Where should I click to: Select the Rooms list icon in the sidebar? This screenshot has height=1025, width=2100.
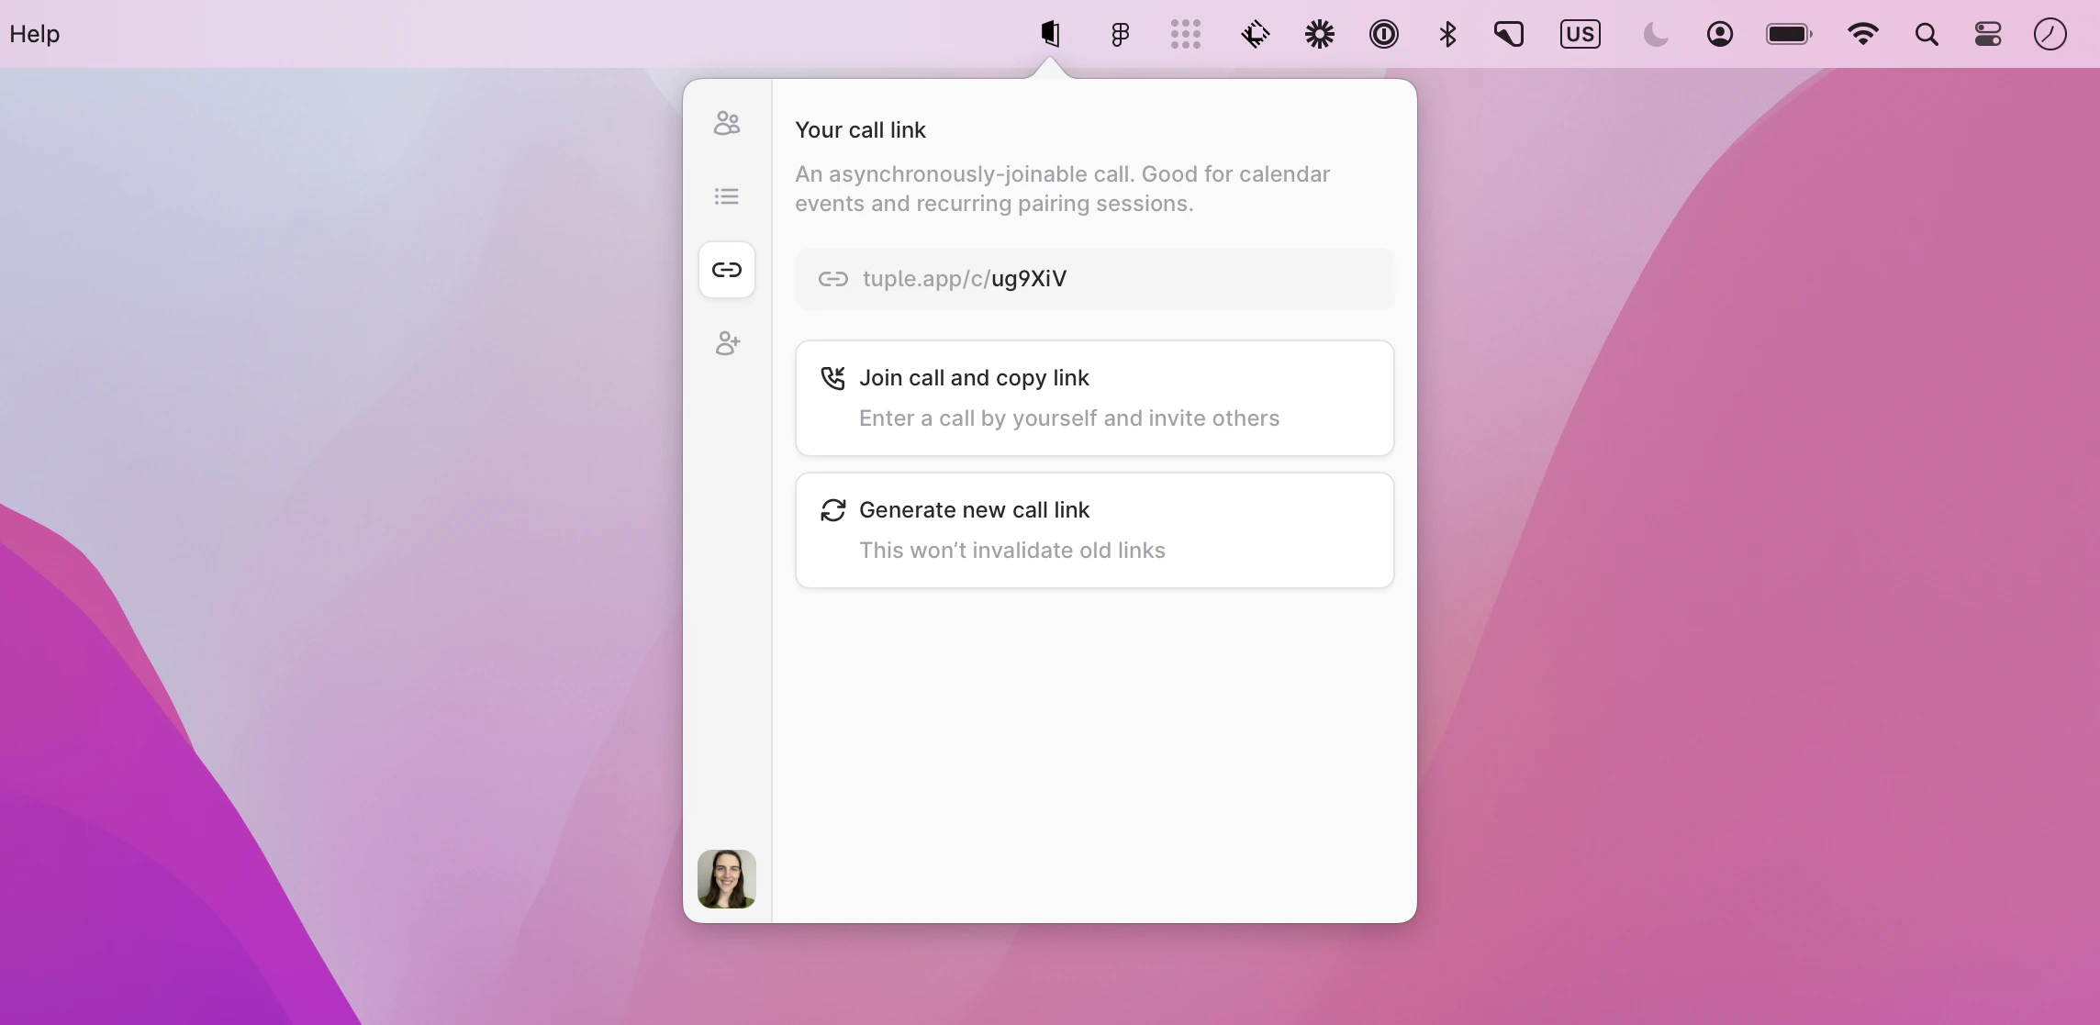coord(726,195)
